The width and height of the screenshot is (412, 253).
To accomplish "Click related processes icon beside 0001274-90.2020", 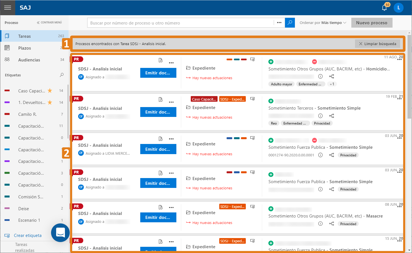I will (332, 155).
